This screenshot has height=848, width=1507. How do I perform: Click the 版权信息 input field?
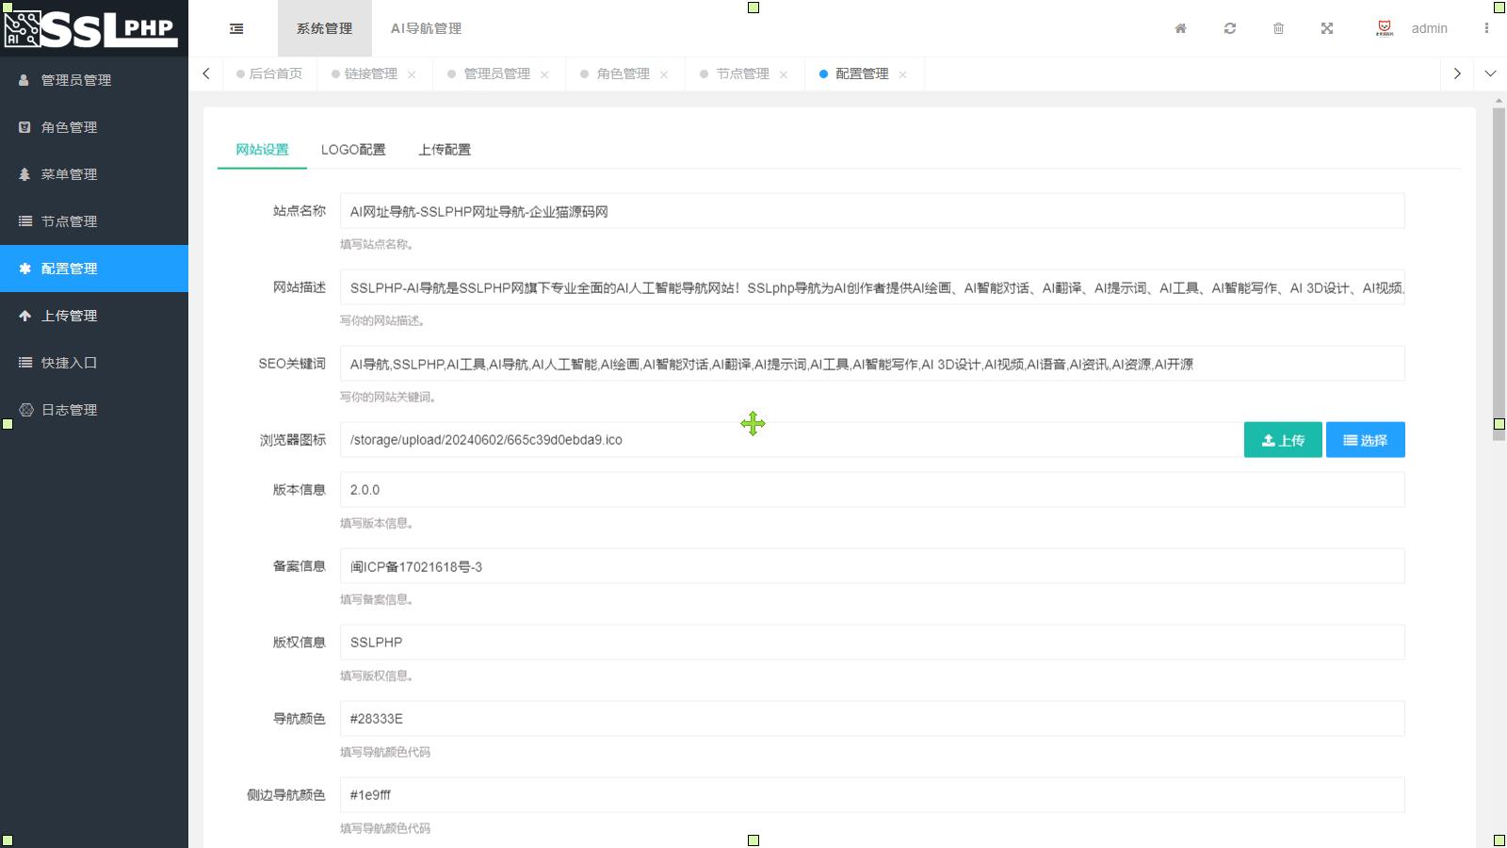pyautogui.click(x=872, y=643)
